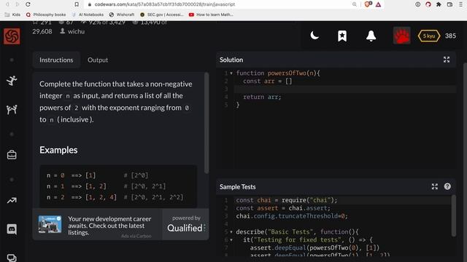Image resolution: width=467 pixels, height=262 pixels.
Task: Click the 'const arr = []' code line
Action: [268, 81]
